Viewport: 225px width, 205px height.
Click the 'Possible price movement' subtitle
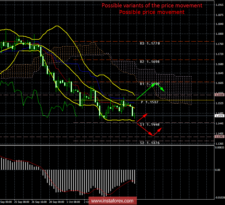point(152,12)
